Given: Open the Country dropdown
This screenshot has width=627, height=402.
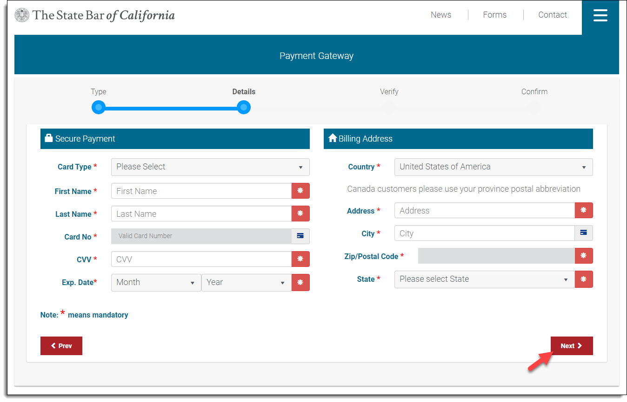Looking at the screenshot, I should [x=493, y=167].
